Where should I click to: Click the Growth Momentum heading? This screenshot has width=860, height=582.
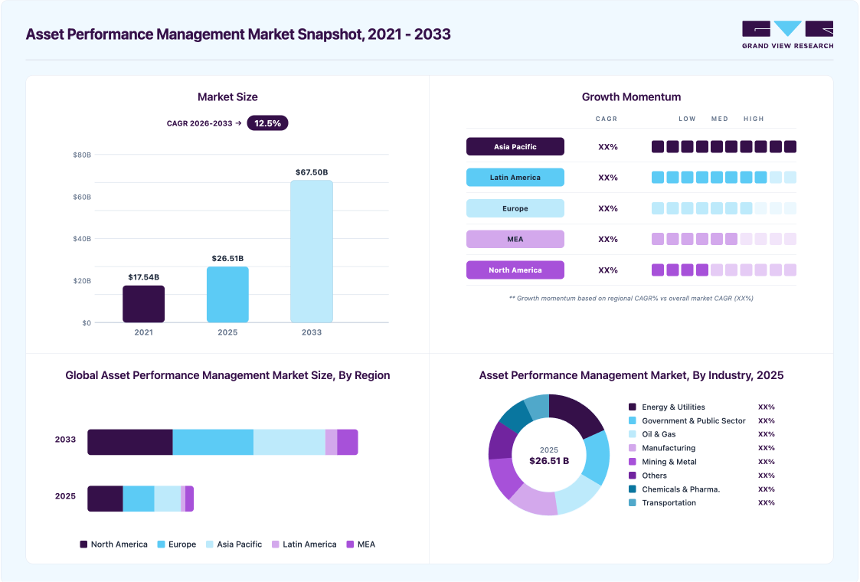[631, 97]
